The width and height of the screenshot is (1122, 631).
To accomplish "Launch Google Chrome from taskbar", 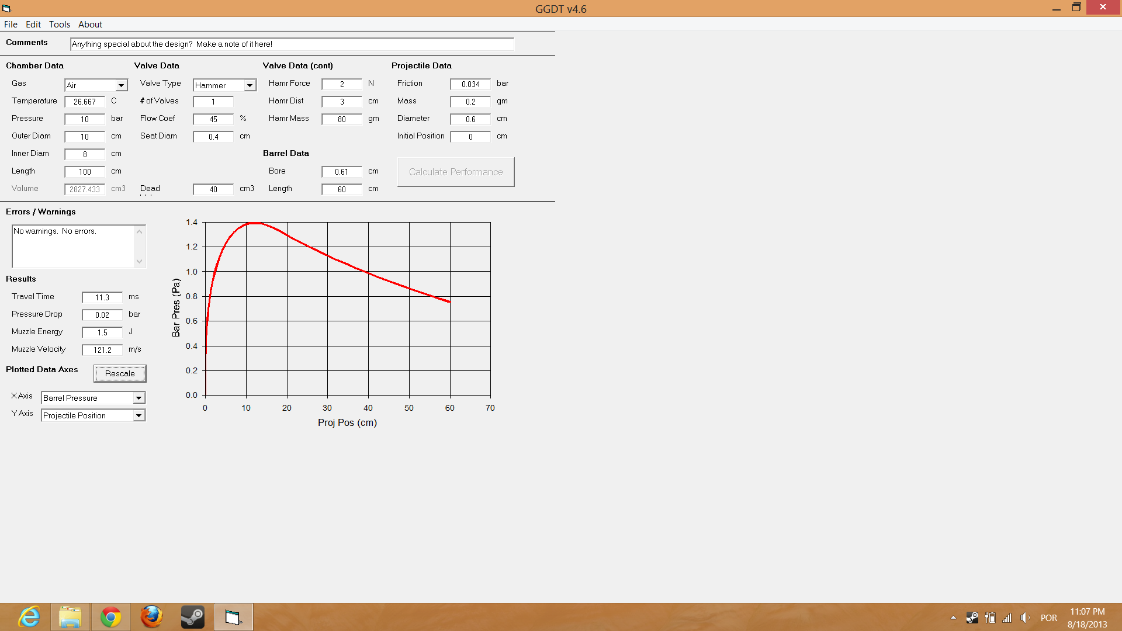I will tap(110, 617).
